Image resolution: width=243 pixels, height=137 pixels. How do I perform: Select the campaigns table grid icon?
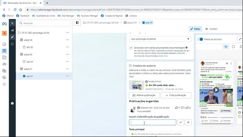click(x=4, y=51)
